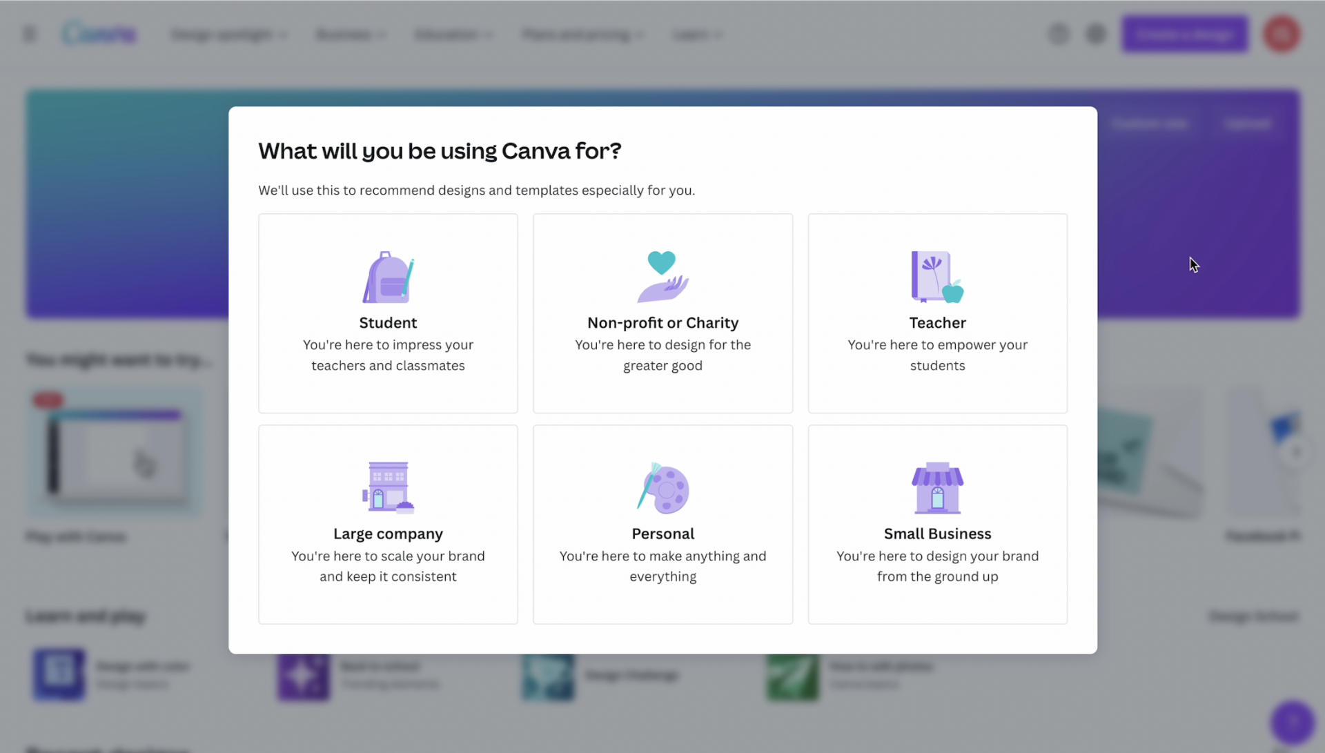Image resolution: width=1325 pixels, height=753 pixels.
Task: Click the Personal paint palette icon
Action: coord(662,488)
